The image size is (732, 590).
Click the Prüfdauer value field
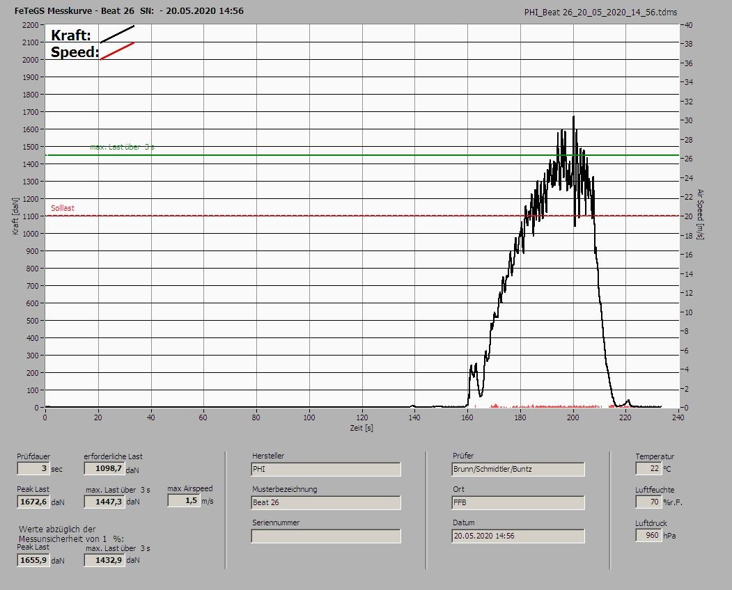click(33, 468)
